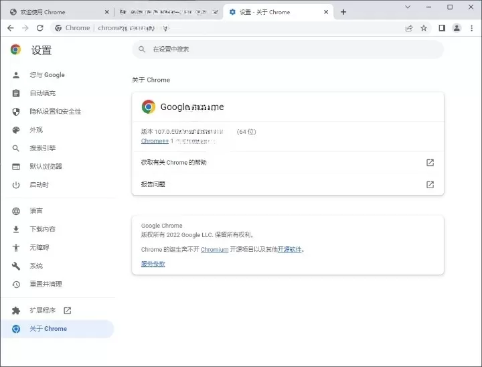Click the power icon beside 启动时
The width and height of the screenshot is (482, 367).
pos(16,185)
